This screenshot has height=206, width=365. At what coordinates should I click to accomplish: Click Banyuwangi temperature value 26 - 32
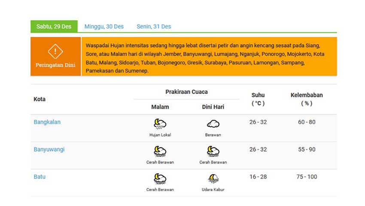point(258,149)
